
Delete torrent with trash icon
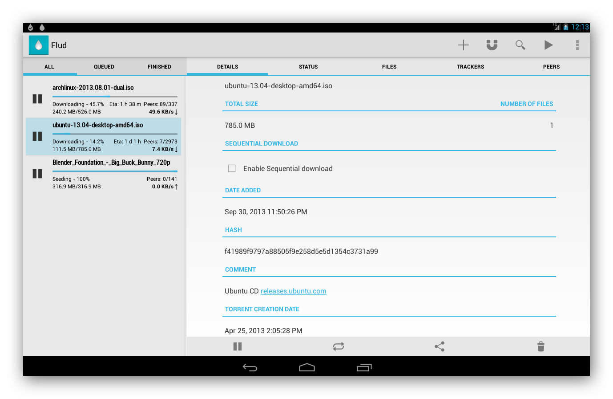coord(541,346)
